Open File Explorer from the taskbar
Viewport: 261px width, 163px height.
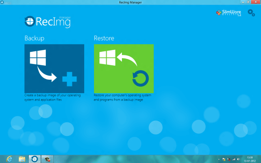coord(22,159)
